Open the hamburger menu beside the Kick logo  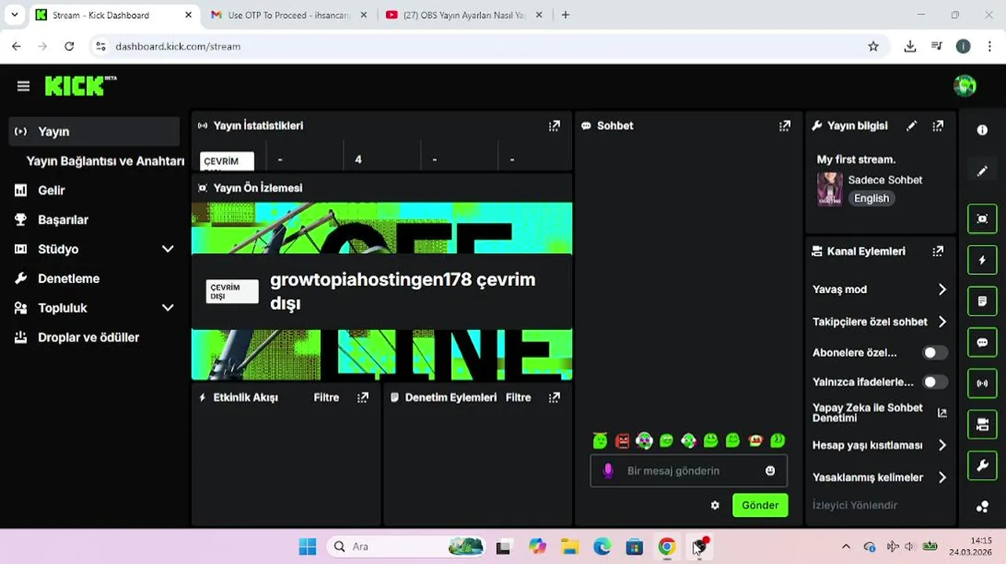(x=24, y=86)
